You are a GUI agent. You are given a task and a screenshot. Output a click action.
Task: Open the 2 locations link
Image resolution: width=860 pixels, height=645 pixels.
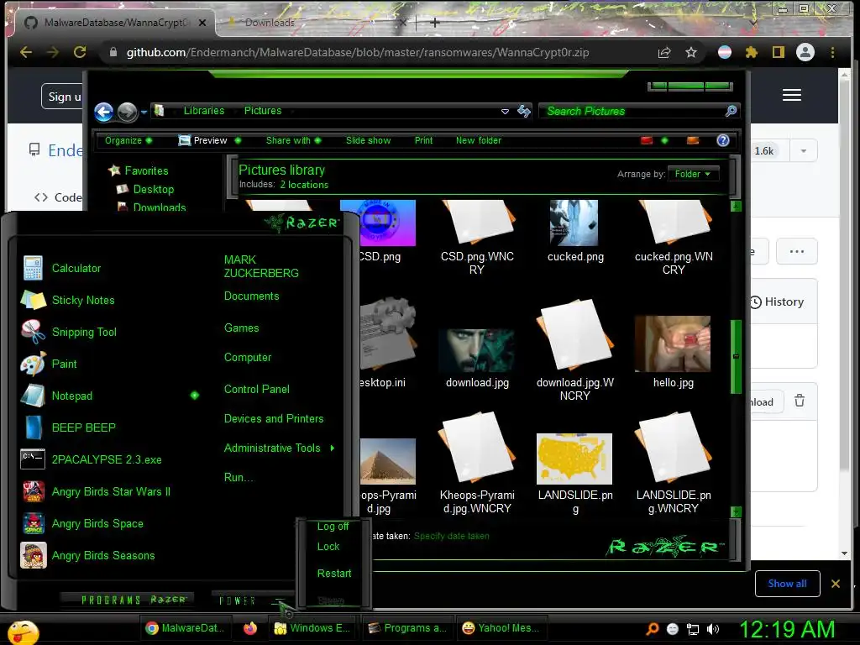(x=304, y=185)
